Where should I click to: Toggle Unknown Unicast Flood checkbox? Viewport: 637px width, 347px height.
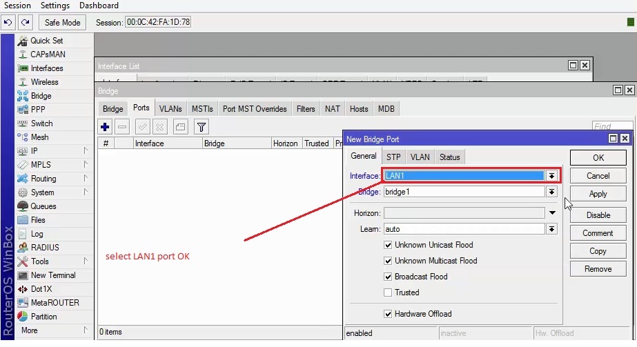(x=389, y=245)
